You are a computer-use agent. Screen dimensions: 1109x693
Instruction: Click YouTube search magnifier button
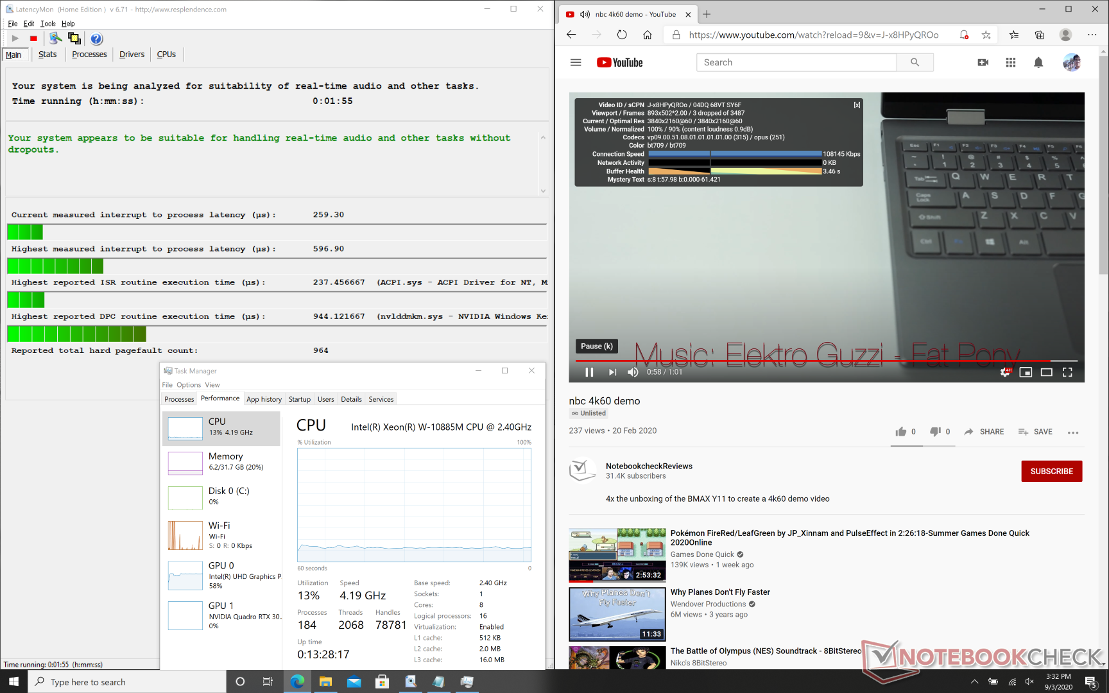tap(915, 62)
